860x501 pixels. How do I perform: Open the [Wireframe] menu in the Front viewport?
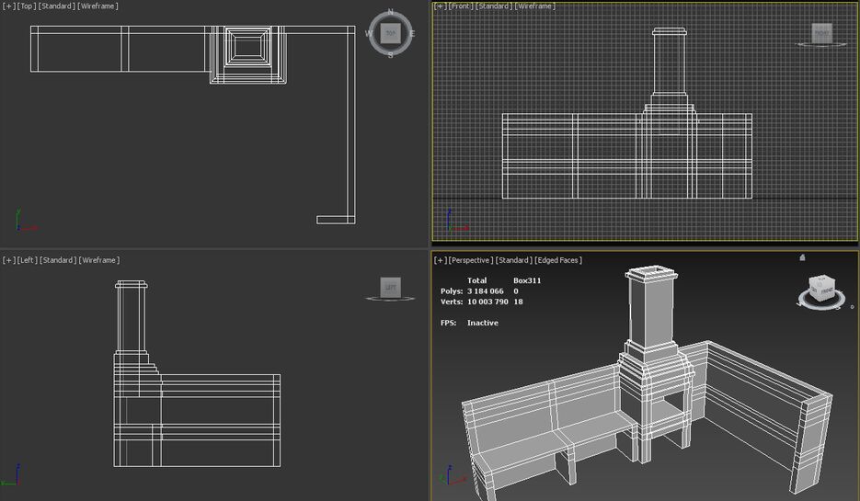click(533, 6)
